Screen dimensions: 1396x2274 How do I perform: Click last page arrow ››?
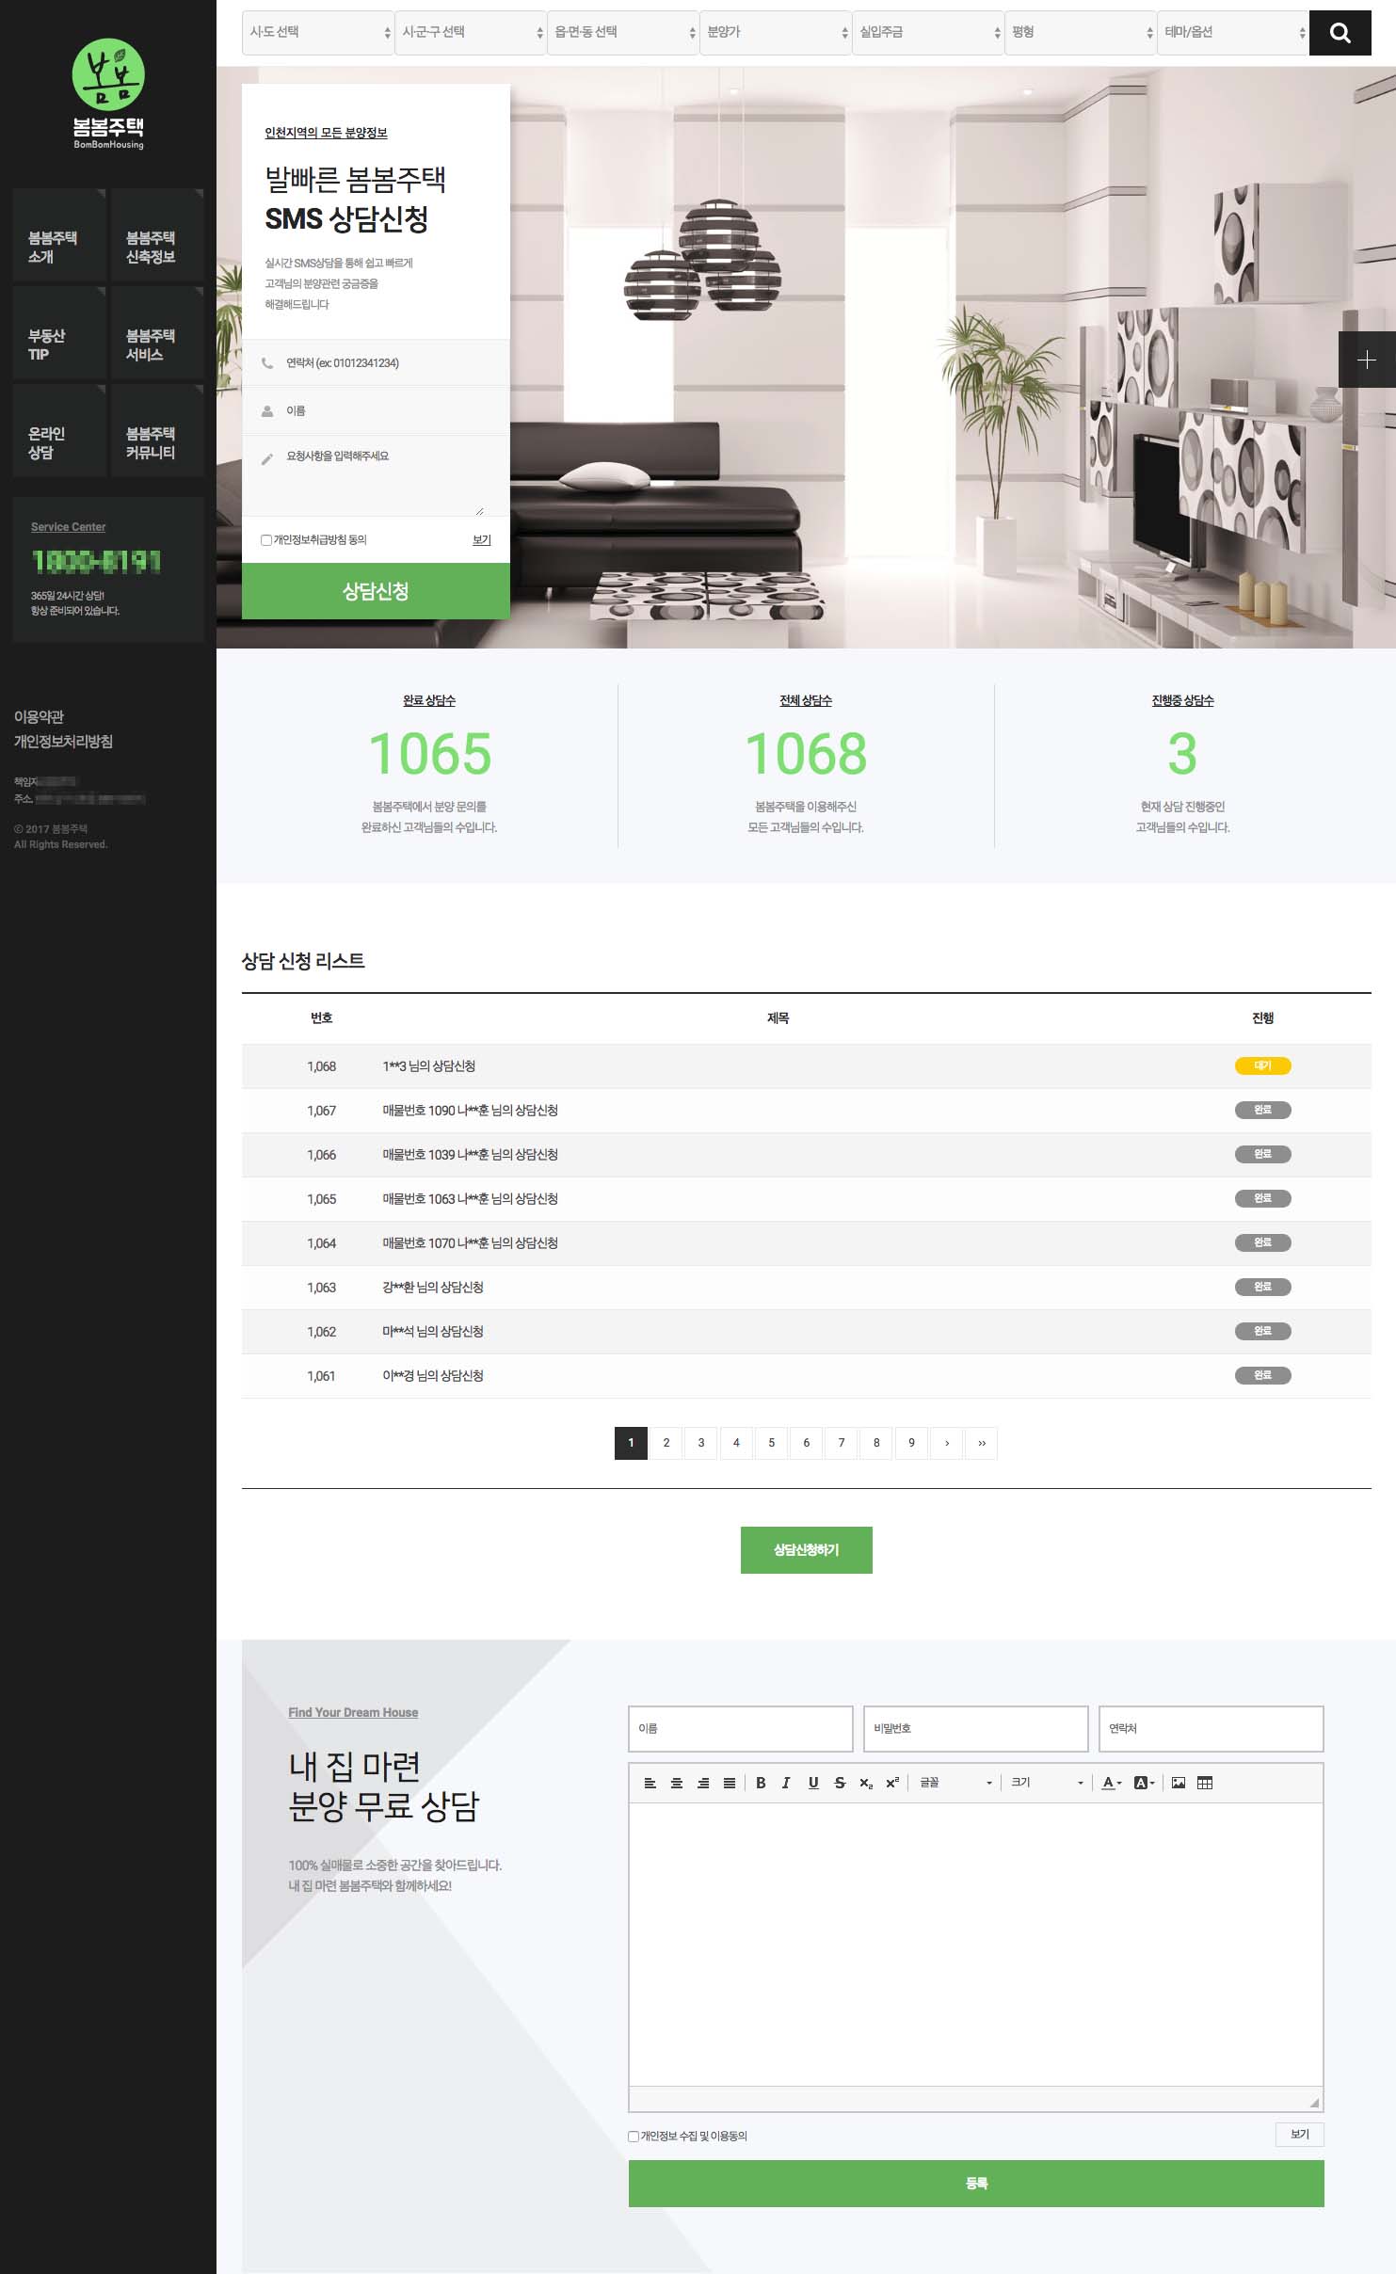tap(982, 1444)
